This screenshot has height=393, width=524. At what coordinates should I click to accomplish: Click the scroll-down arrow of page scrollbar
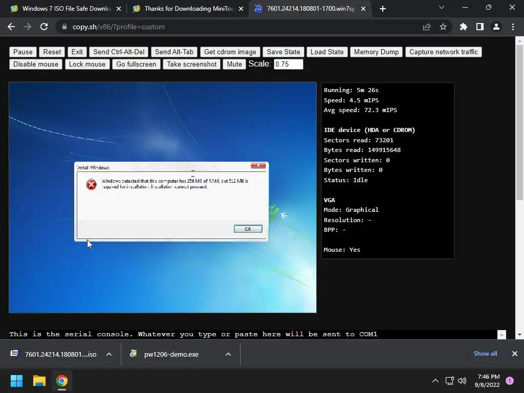click(519, 335)
